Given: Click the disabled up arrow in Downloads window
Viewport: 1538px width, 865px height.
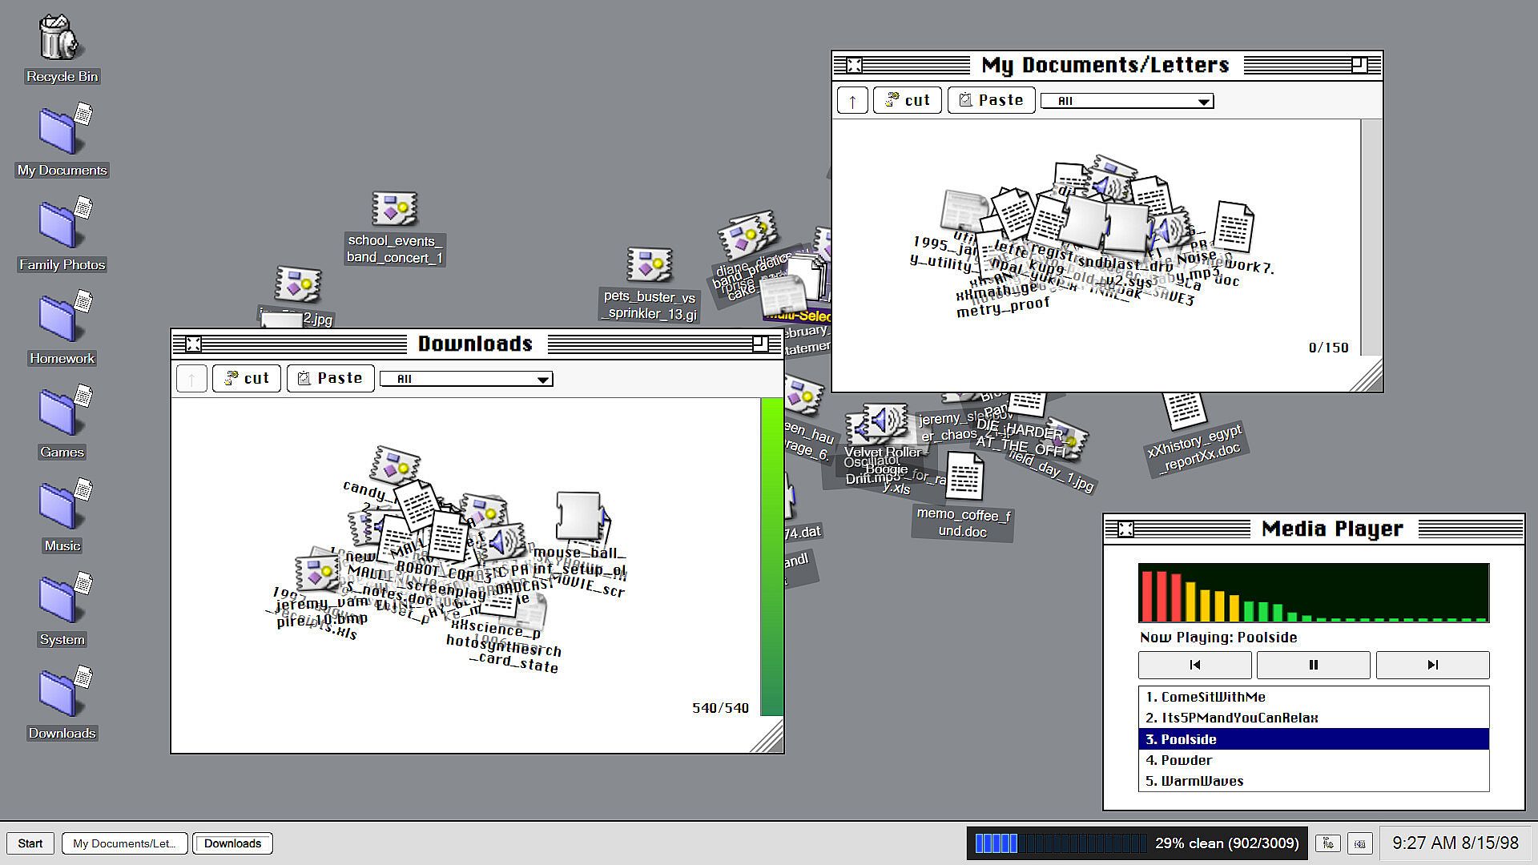Looking at the screenshot, I should coord(191,379).
